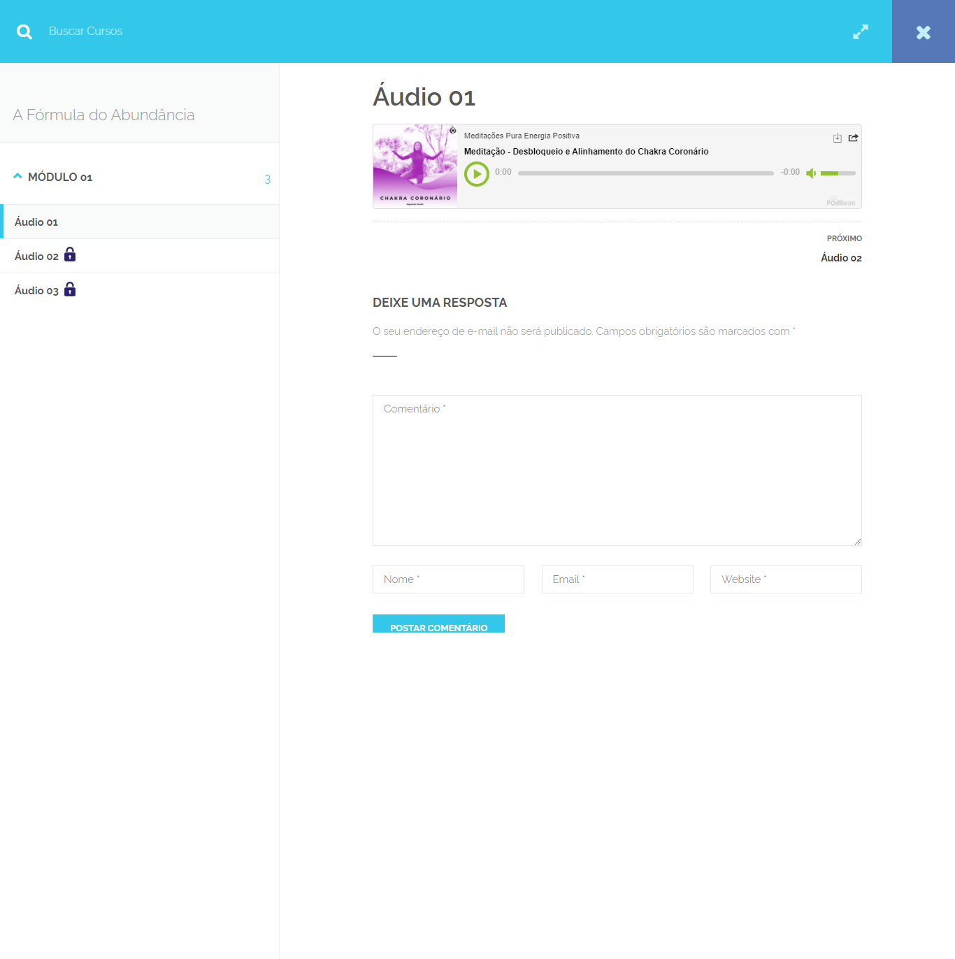Expand the course view to fullscreen

coord(860,31)
